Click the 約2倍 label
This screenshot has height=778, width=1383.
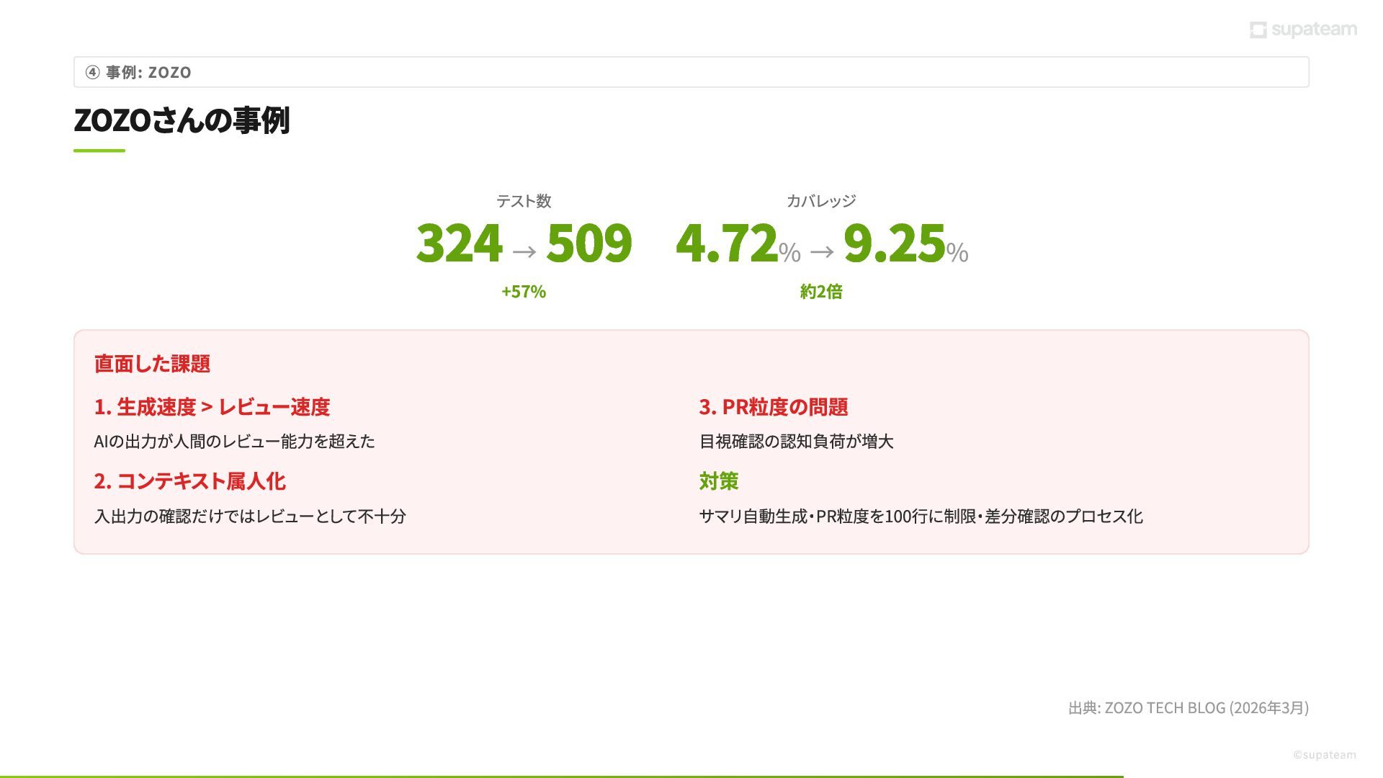[x=821, y=292]
